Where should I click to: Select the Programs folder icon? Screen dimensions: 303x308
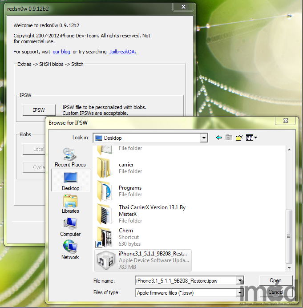pyautogui.click(x=104, y=191)
